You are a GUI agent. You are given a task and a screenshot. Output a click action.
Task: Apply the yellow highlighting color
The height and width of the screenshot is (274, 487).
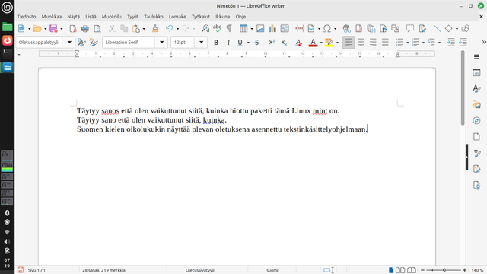329,43
